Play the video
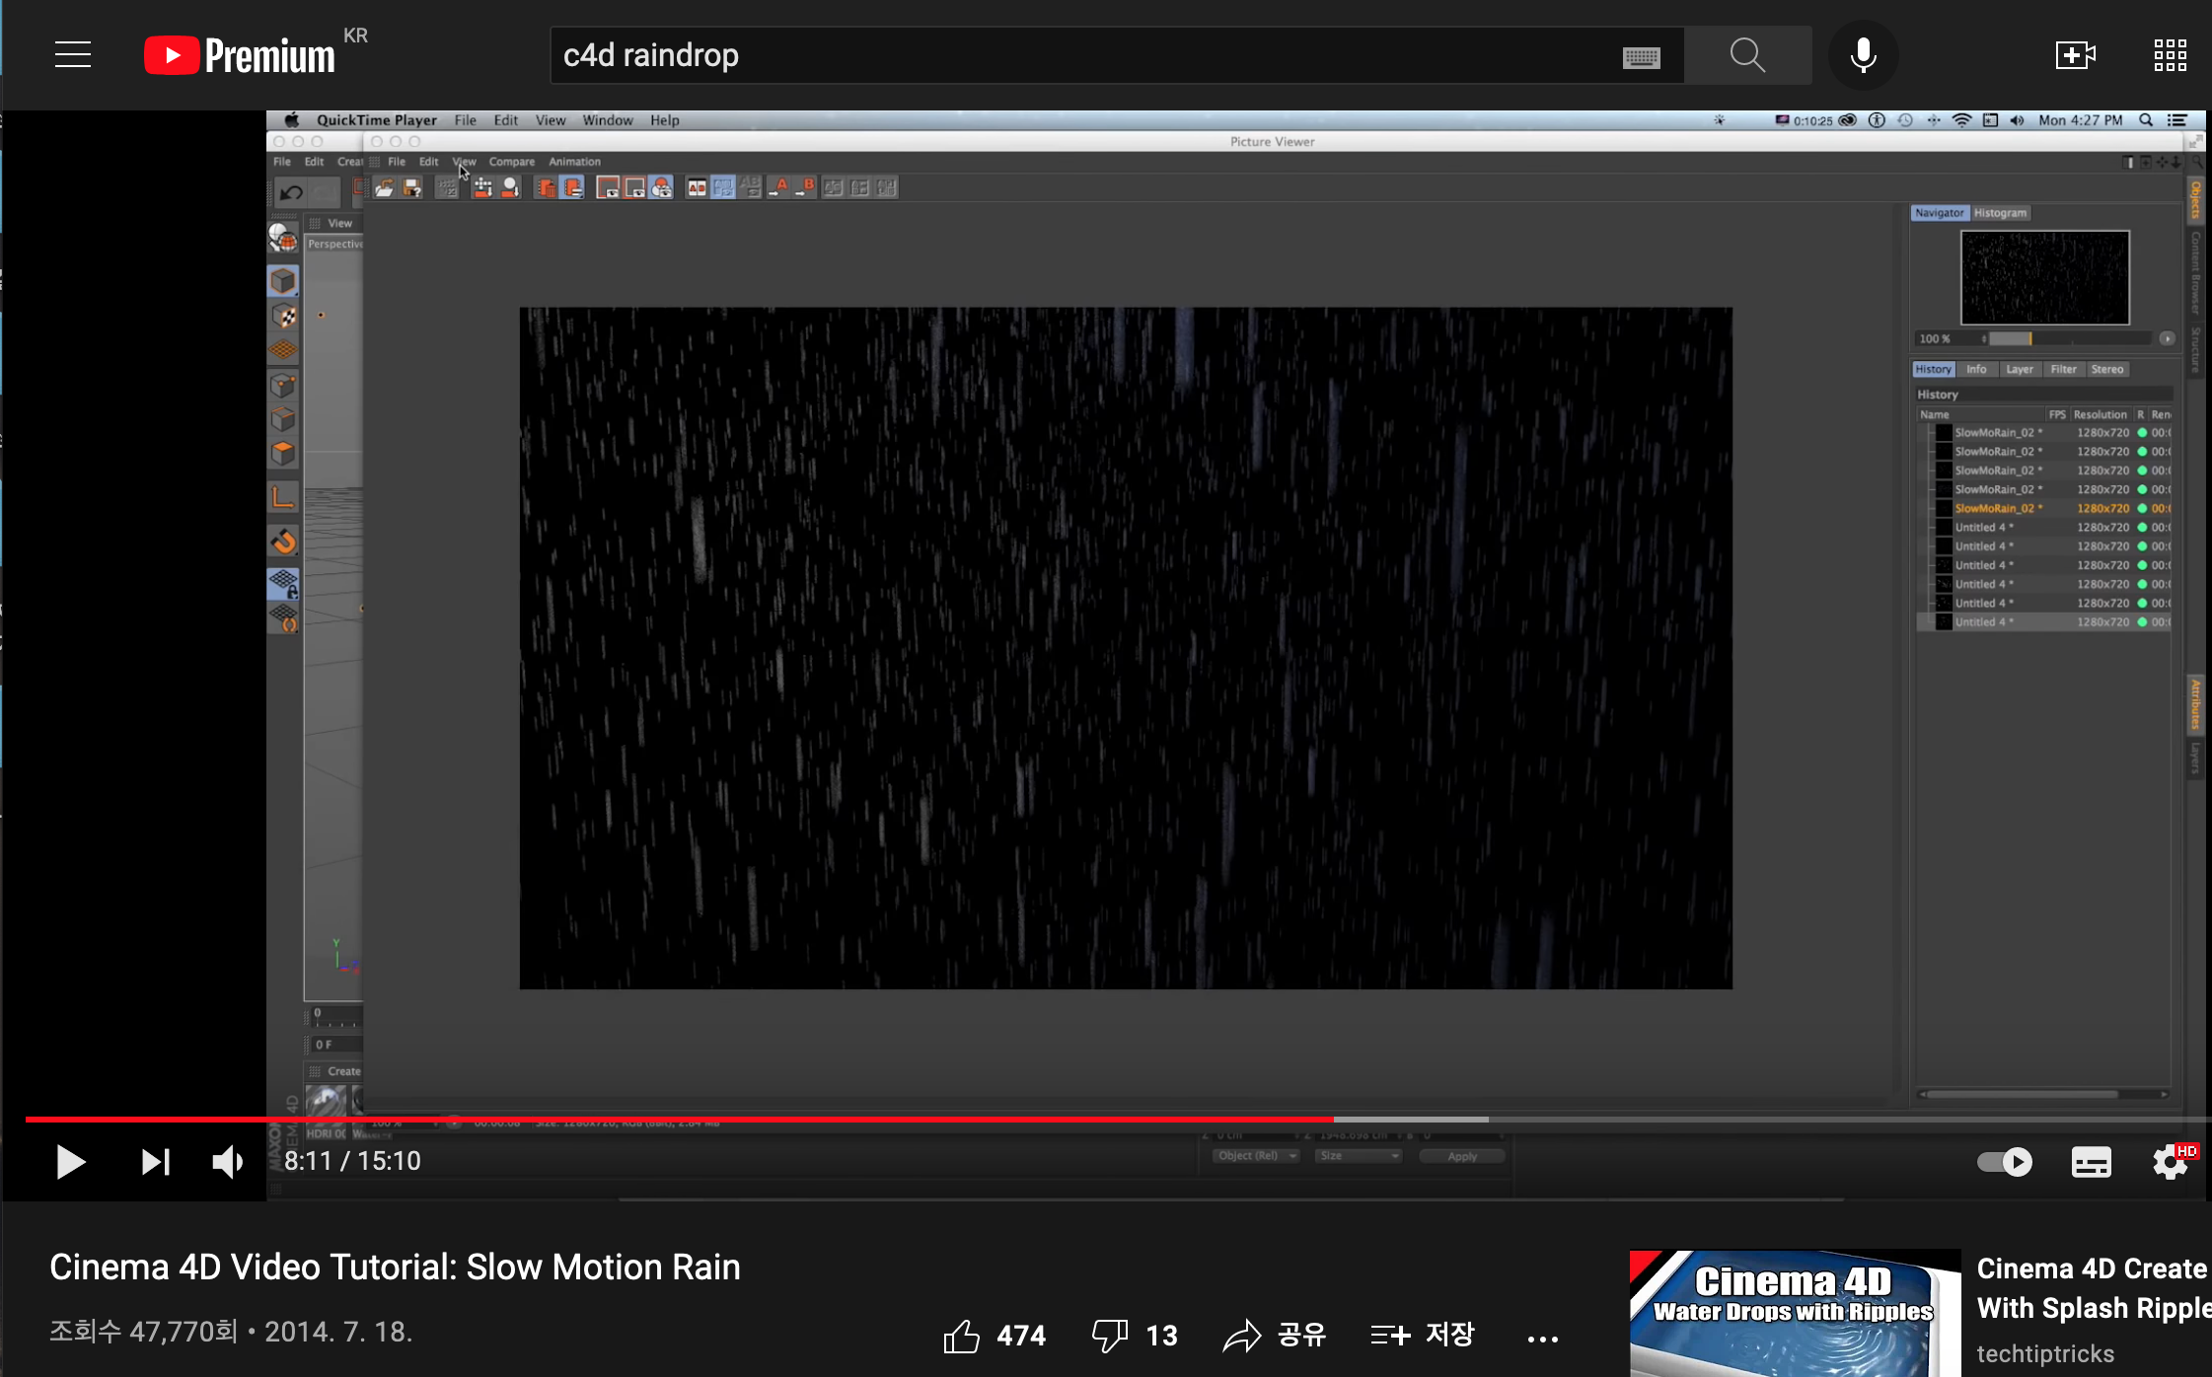Screen dimensions: 2212x1377 (x=70, y=1162)
